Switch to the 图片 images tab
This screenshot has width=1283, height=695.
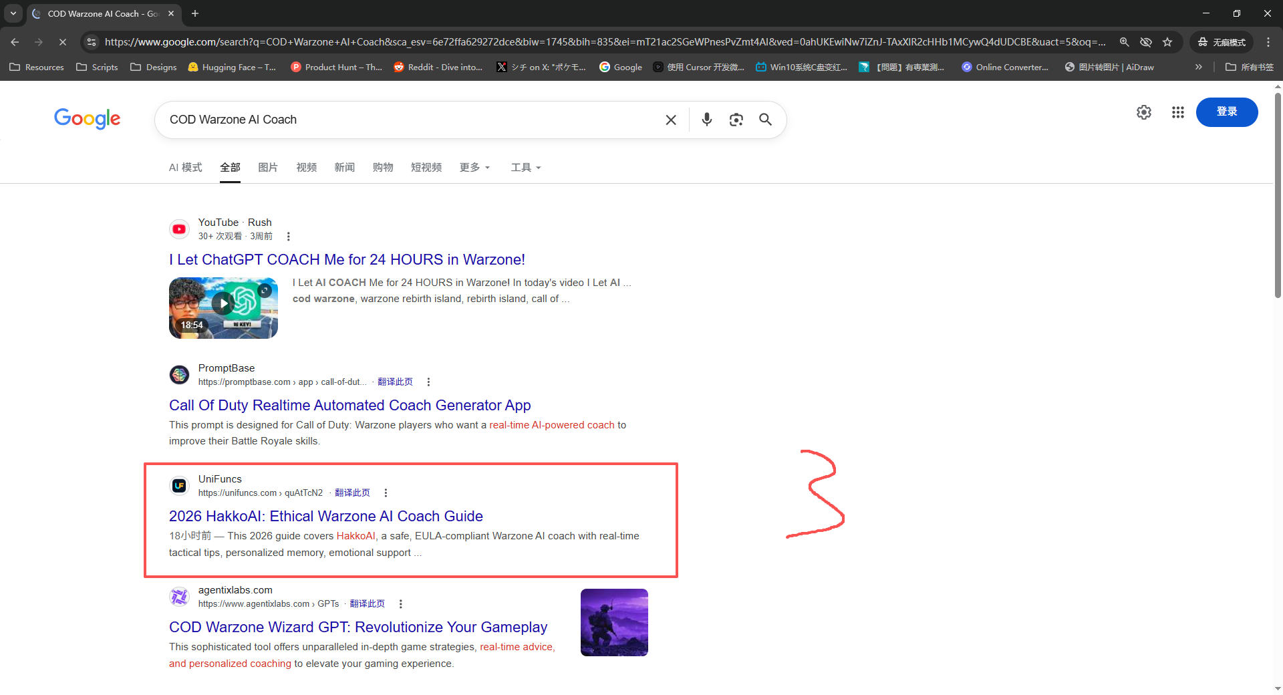coord(267,168)
